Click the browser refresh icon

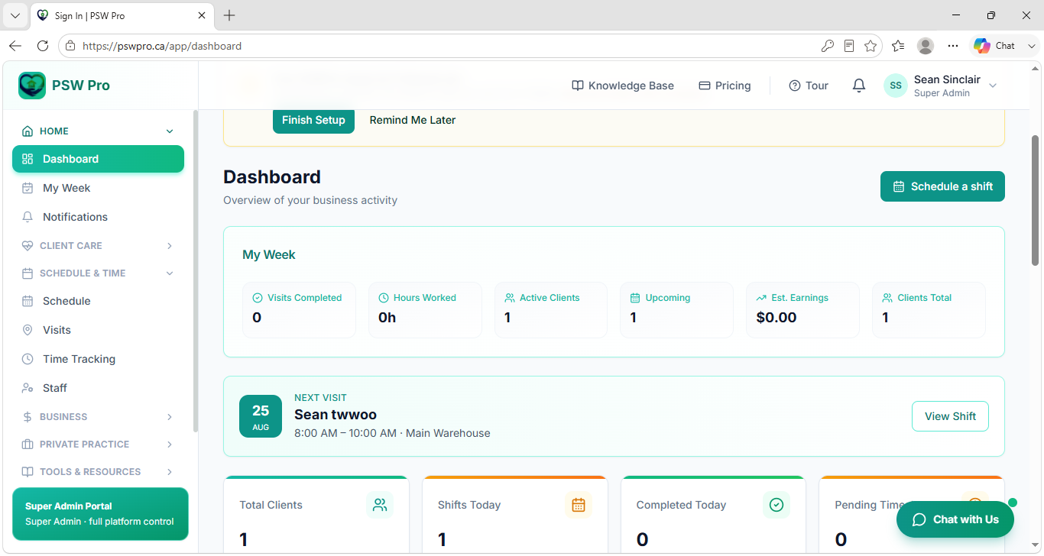[x=43, y=46]
